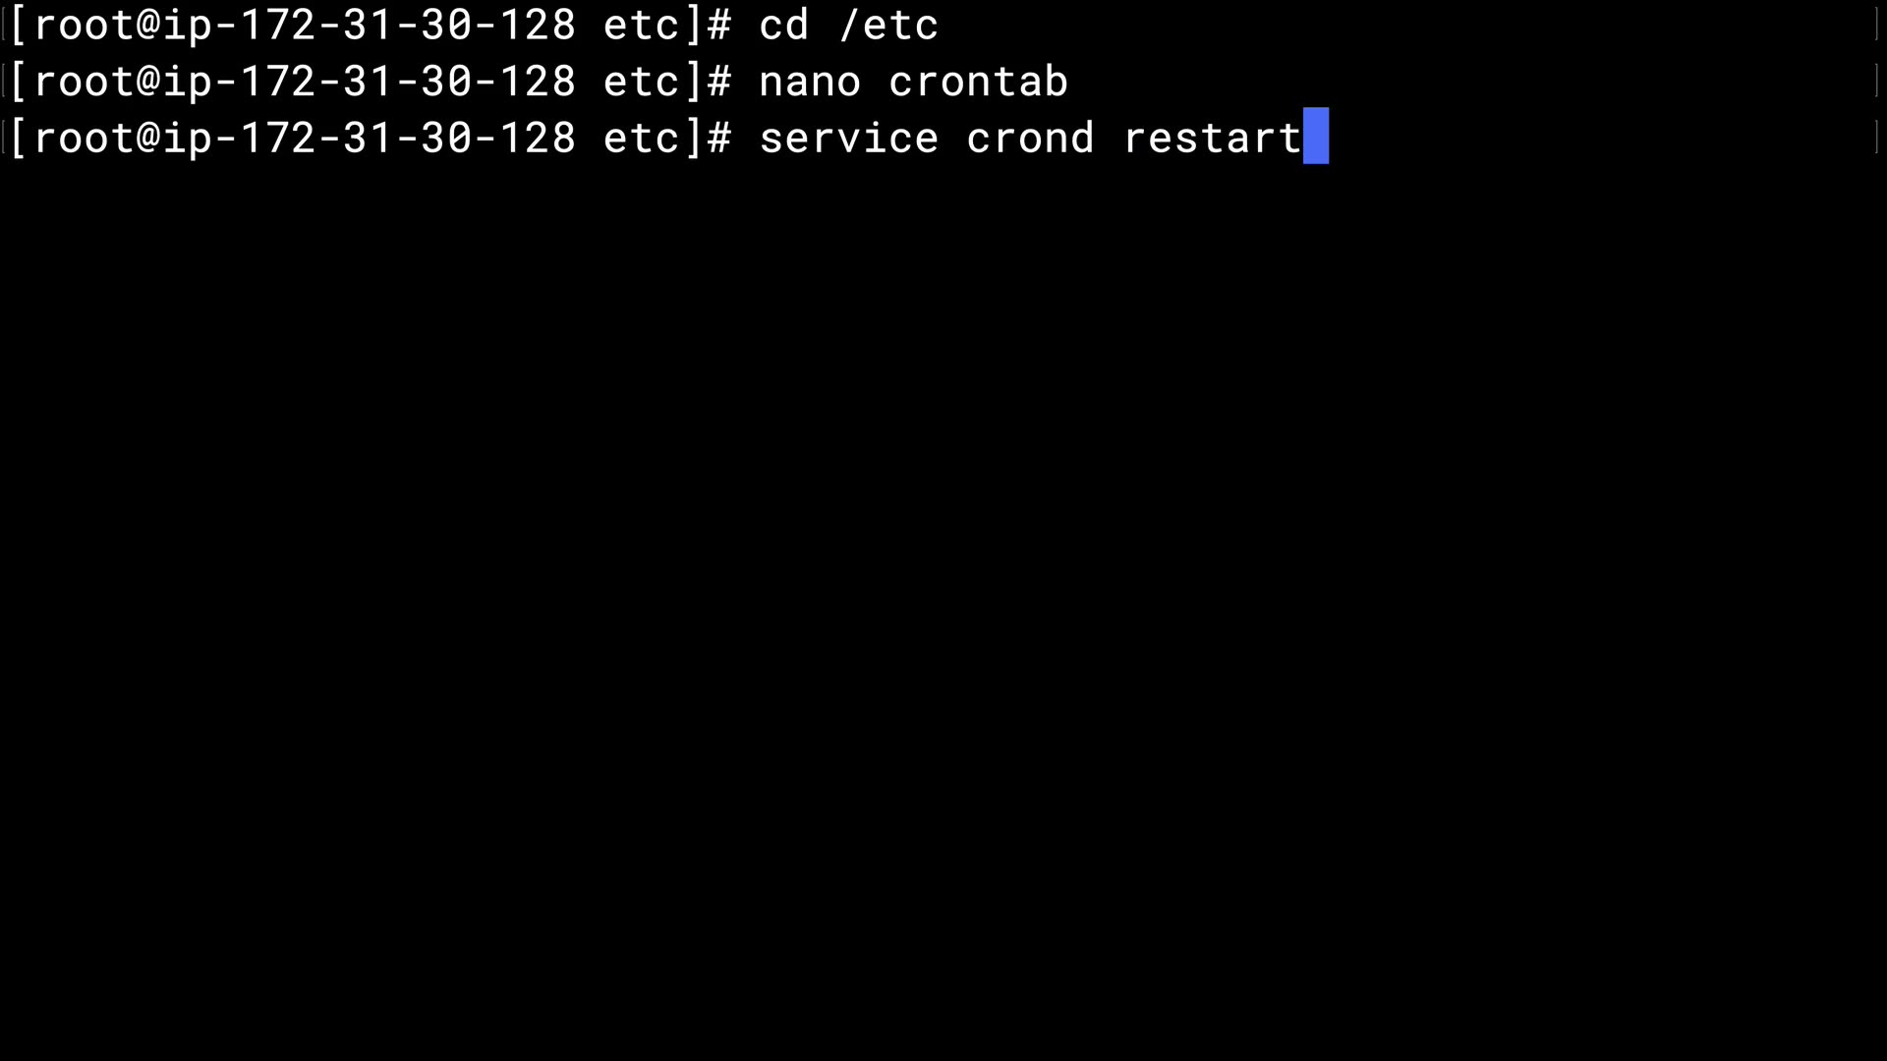This screenshot has height=1061, width=1887.
Task: Click the word "nano" in the second line
Action: (810, 81)
